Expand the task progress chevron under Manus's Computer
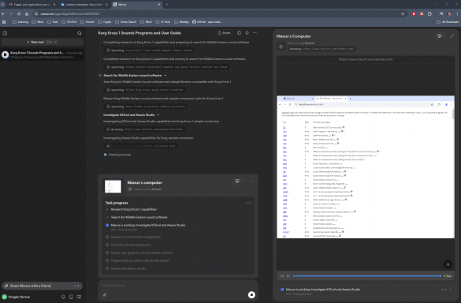 pos(450,290)
